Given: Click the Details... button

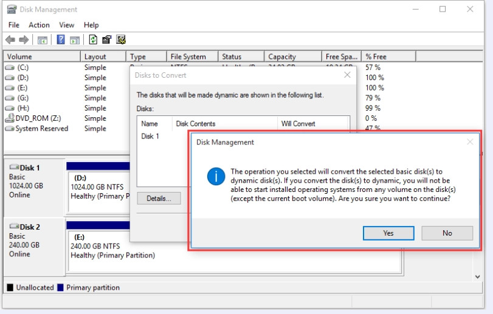Looking at the screenshot, I should [x=159, y=199].
